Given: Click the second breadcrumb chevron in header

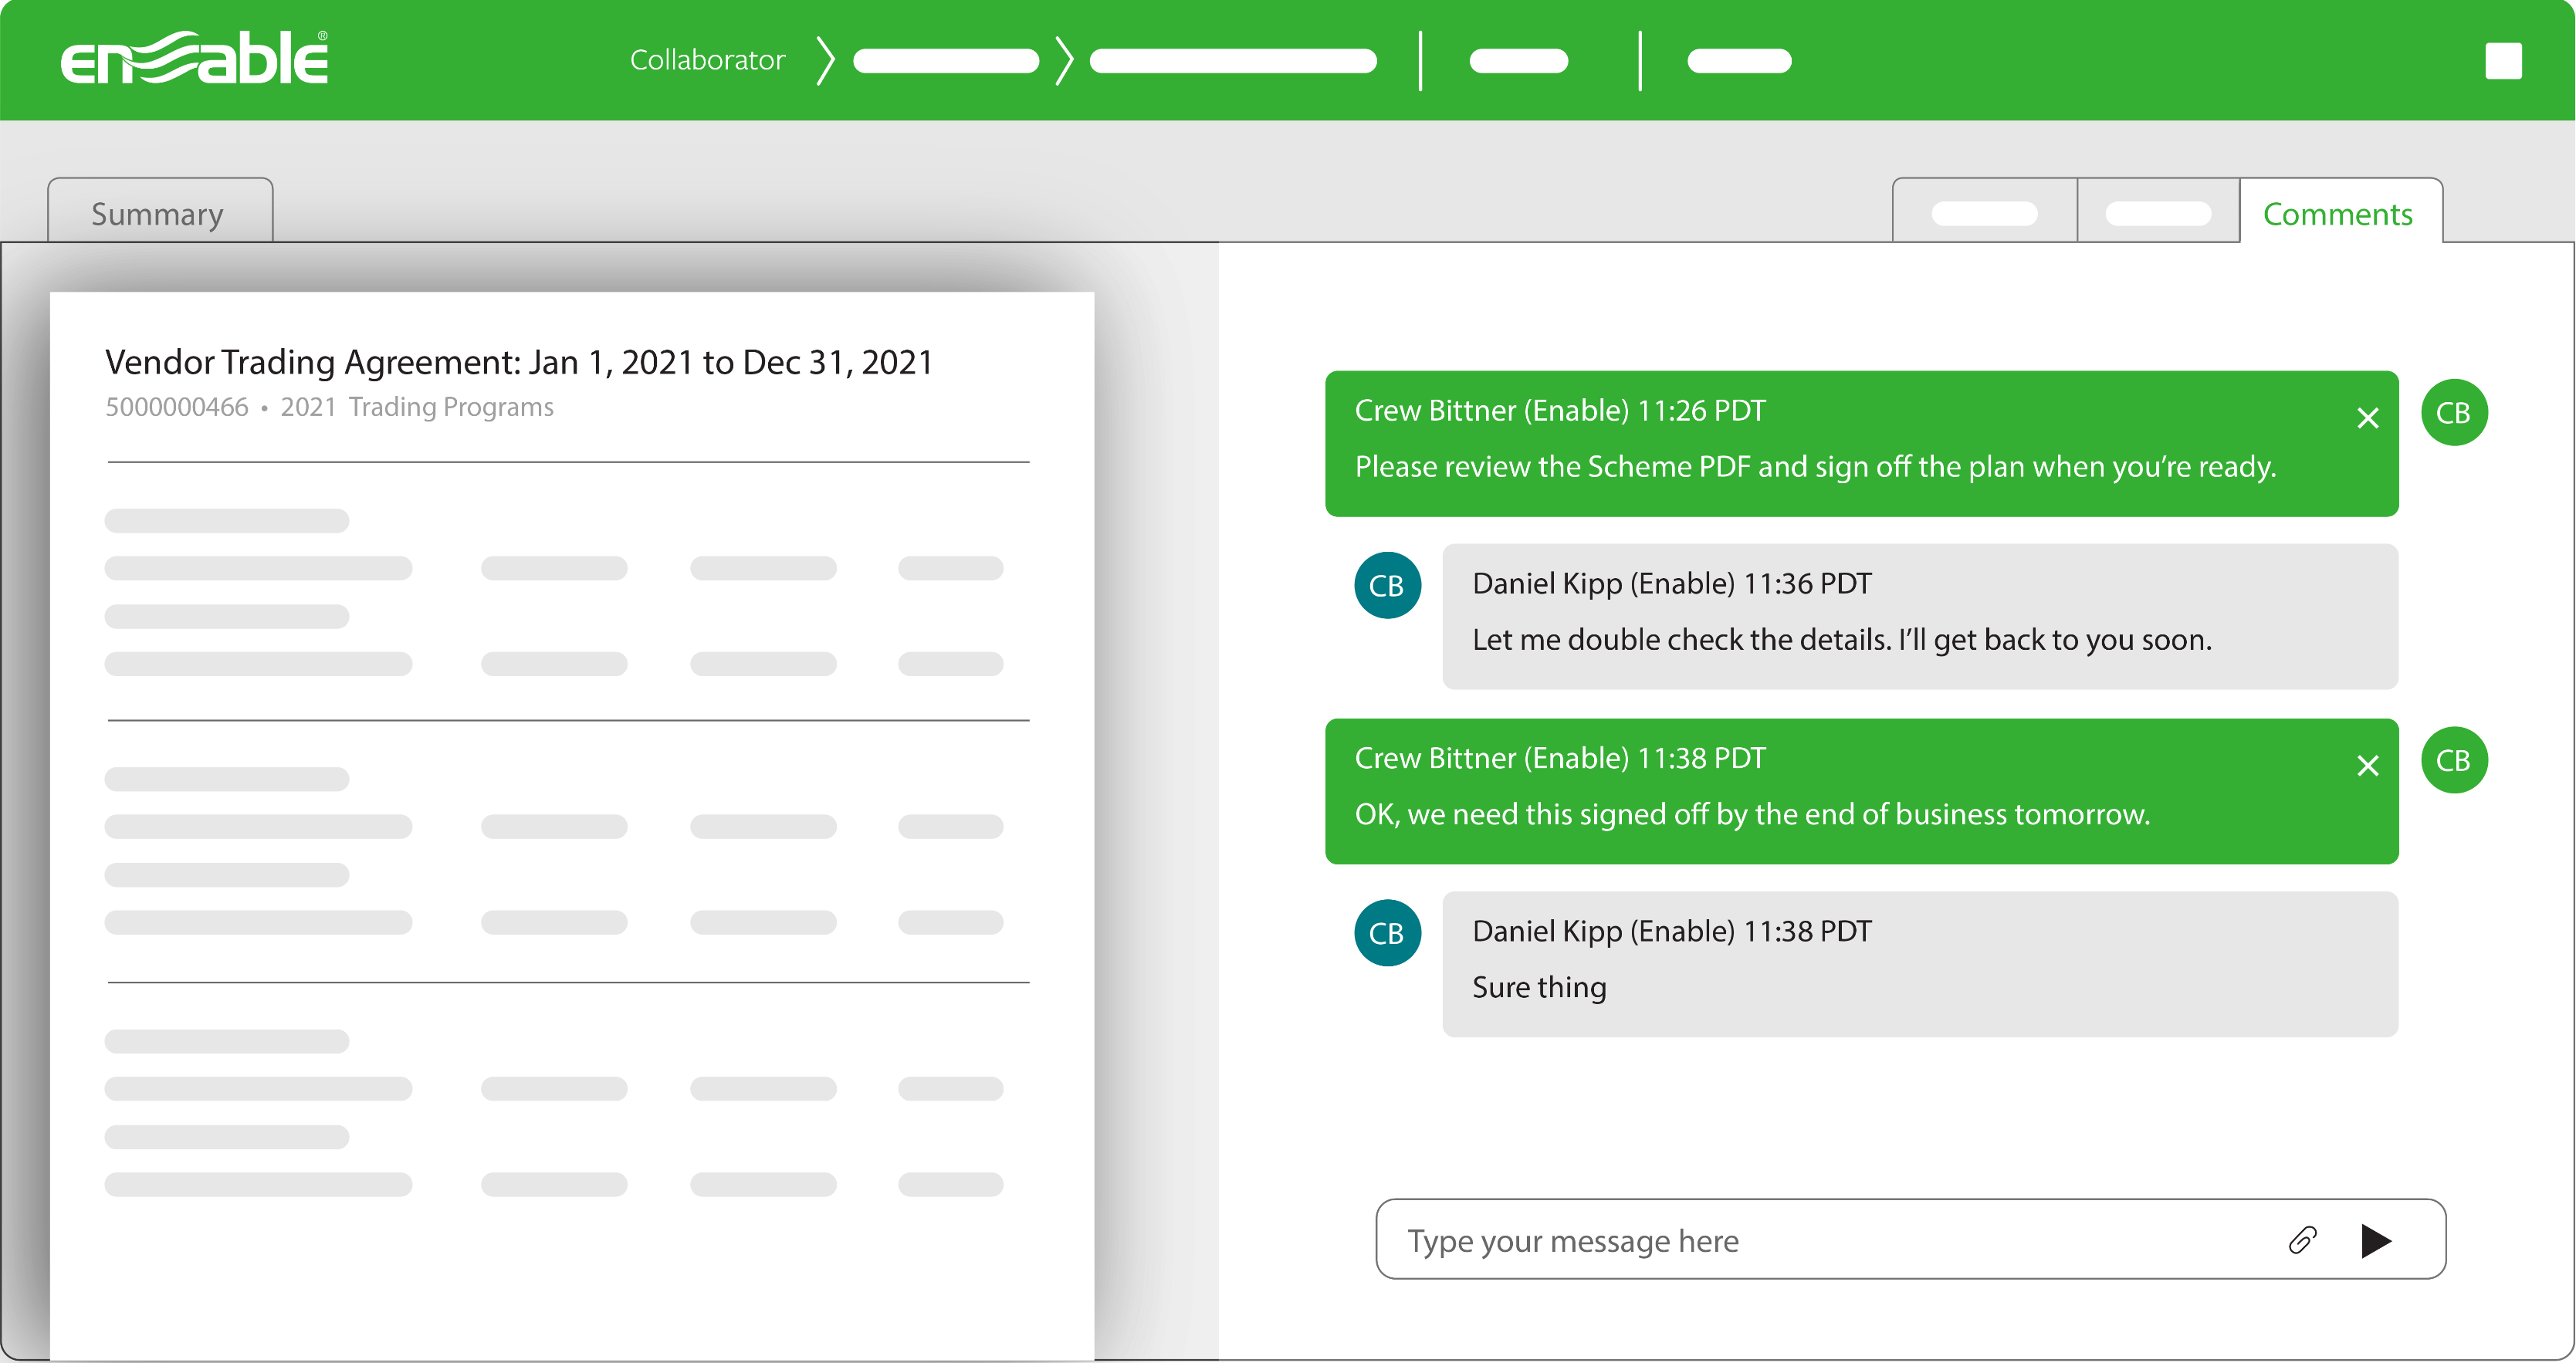Looking at the screenshot, I should pyautogui.click(x=1064, y=61).
